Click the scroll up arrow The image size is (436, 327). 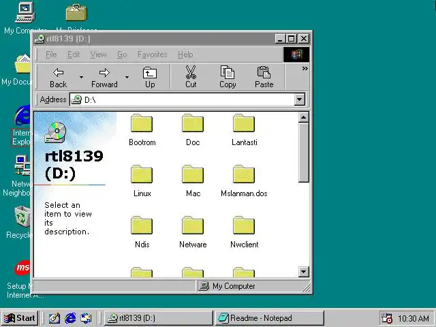[303, 117]
